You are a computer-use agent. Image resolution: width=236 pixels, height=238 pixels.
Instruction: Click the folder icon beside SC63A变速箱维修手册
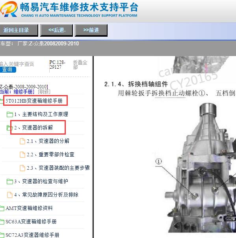pos(2,222)
